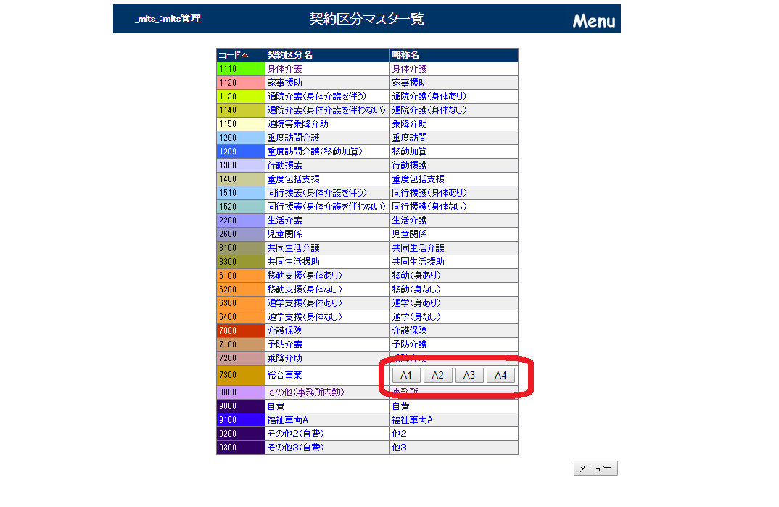Click the 略称名 column header
Image resolution: width=779 pixels, height=507 pixels.
pos(405,55)
